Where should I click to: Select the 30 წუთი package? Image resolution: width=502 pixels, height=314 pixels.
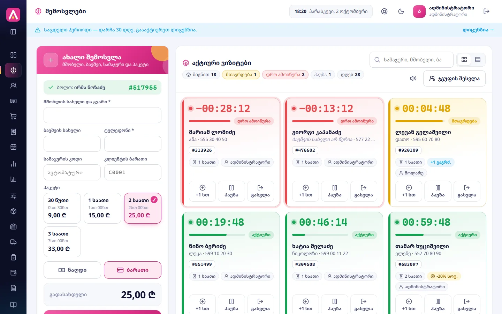[x=62, y=208]
